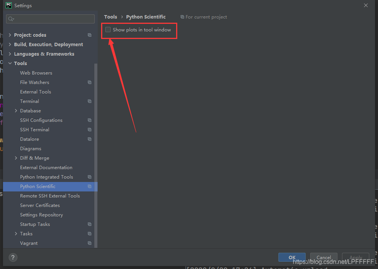Image resolution: width=378 pixels, height=269 pixels.
Task: Expand the Project: codes section
Action: point(10,35)
